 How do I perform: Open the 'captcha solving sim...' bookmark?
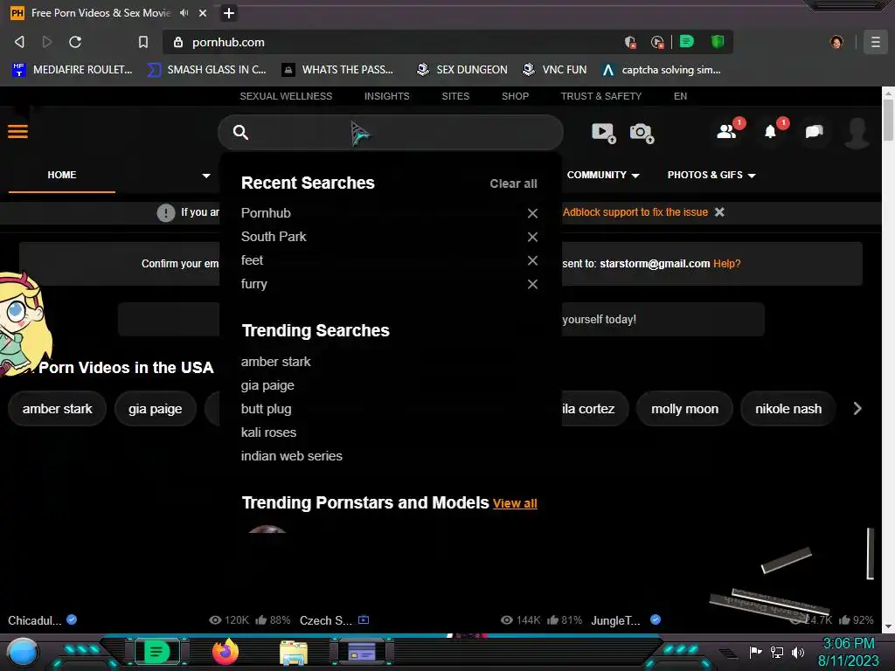click(662, 70)
